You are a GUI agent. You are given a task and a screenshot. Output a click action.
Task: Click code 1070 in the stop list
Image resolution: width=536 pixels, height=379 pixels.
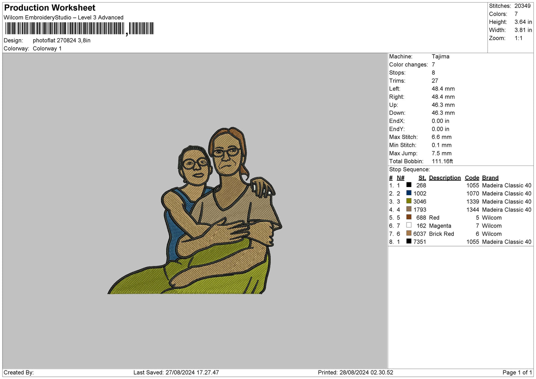click(473, 194)
